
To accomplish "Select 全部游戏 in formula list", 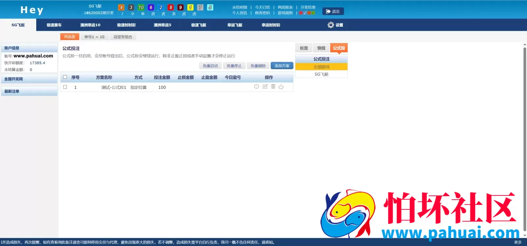I will tap(321, 67).
